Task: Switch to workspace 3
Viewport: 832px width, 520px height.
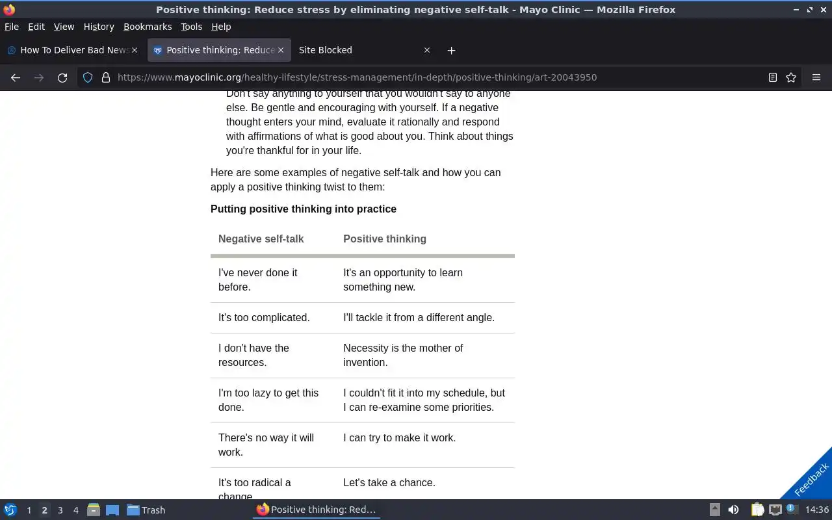Action: [x=60, y=510]
